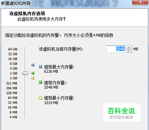Screen dimensions: 149x130
Task: Click the 1024 MB minimum value text
Action: pyautogui.click(x=51, y=103)
